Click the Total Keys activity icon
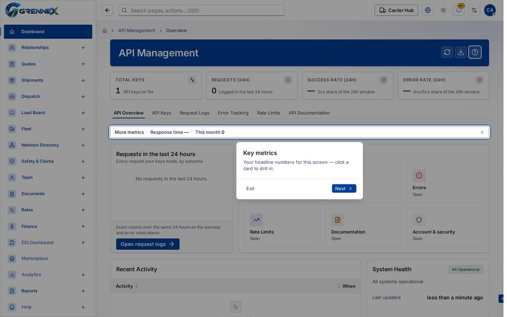507x317 pixels. point(192,80)
